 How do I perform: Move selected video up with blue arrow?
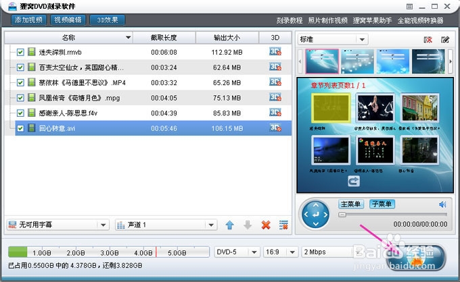pyautogui.click(x=230, y=225)
